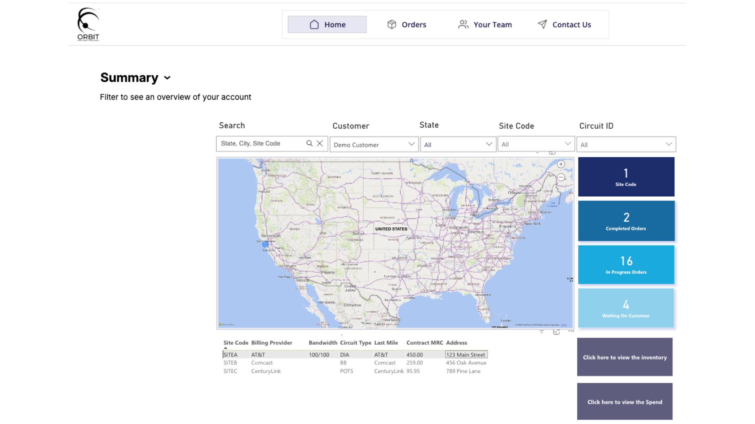755x424 pixels.
Task: Open the table more options ellipsis
Action: pyautogui.click(x=571, y=331)
